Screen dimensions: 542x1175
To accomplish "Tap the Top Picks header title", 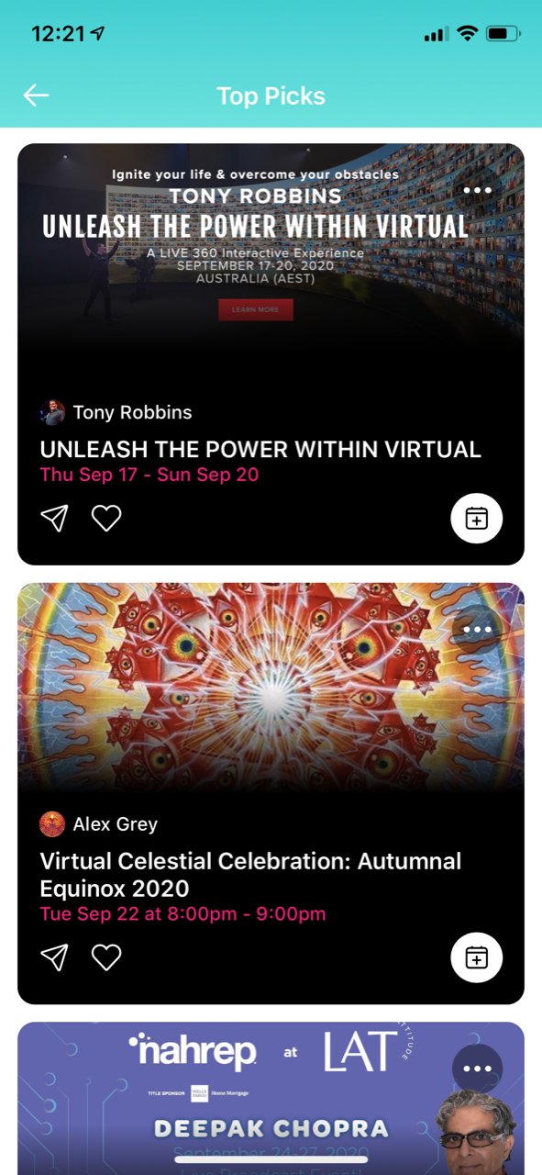I will (271, 95).
